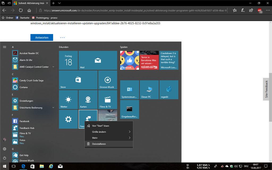Open the ARD extension icon
This screenshot has width=272, height=170.
[x=260, y=11]
